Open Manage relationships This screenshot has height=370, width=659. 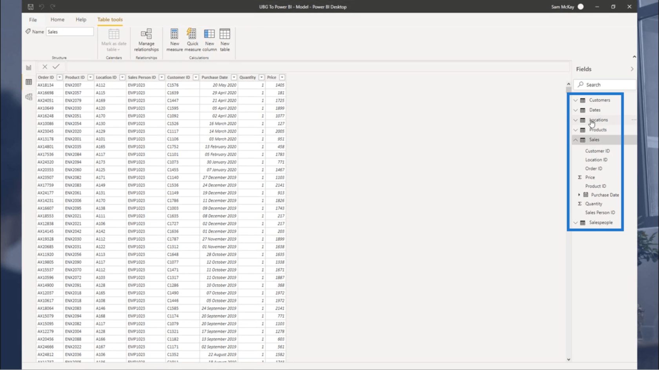click(x=146, y=40)
